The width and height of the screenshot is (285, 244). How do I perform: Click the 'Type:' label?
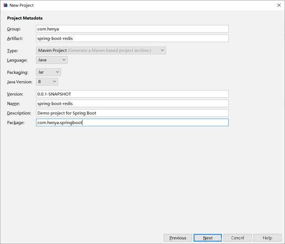12,51
